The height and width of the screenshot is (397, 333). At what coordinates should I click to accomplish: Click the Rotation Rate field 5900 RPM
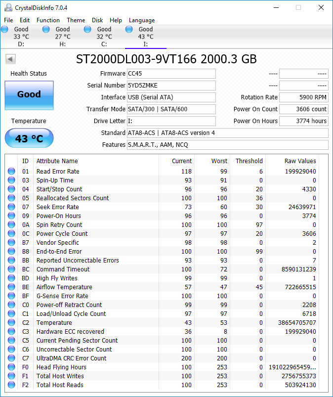point(304,97)
